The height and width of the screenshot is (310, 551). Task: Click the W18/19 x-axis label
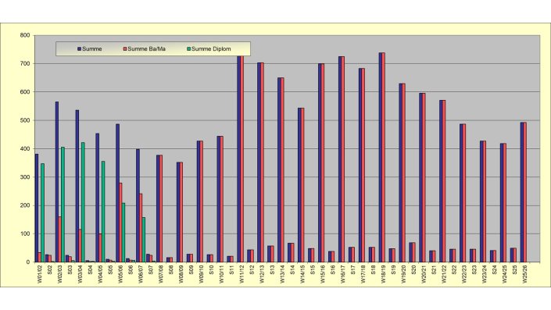tap(384, 274)
